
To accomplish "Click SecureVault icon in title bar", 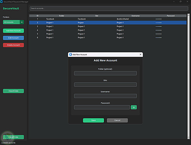I will click(2, 2).
